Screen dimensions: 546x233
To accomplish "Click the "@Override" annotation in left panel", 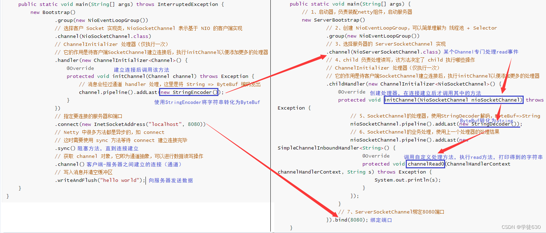I will [x=81, y=68].
